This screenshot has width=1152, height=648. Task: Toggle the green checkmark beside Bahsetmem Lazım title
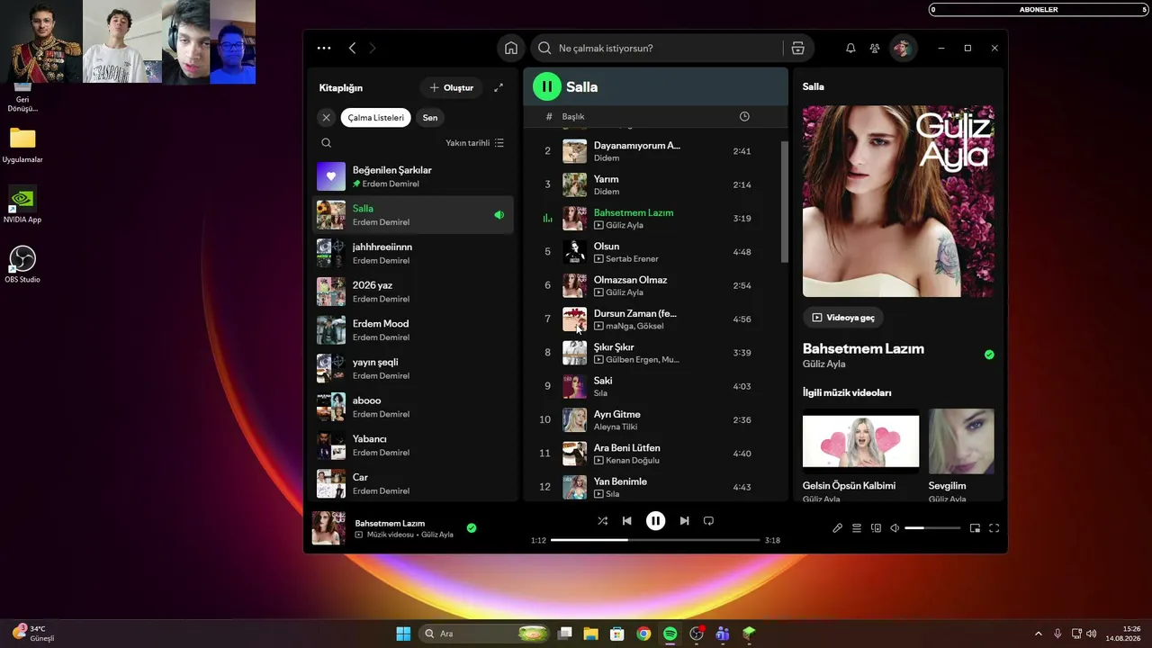pyautogui.click(x=989, y=355)
